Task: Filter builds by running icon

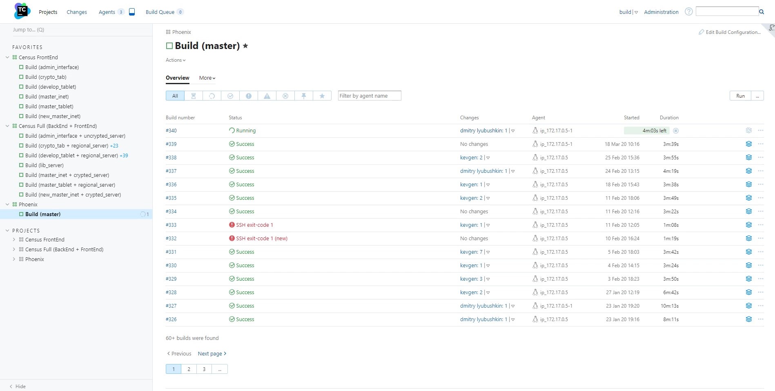Action: click(x=212, y=96)
